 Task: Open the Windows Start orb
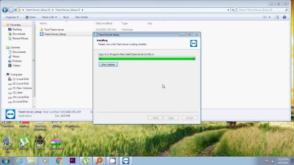point(6,161)
